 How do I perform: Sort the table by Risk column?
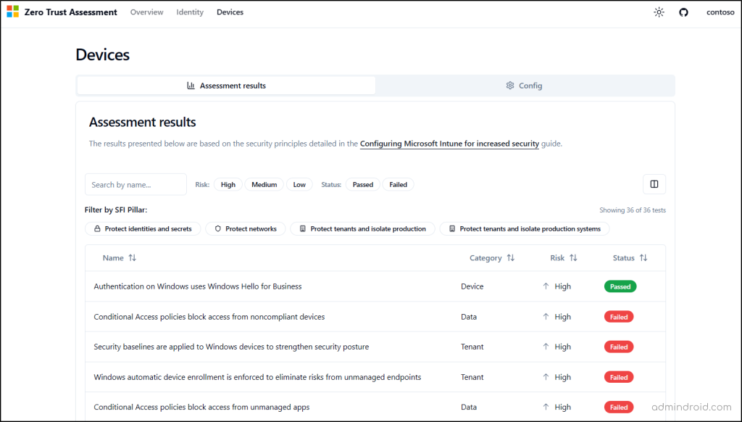point(564,258)
